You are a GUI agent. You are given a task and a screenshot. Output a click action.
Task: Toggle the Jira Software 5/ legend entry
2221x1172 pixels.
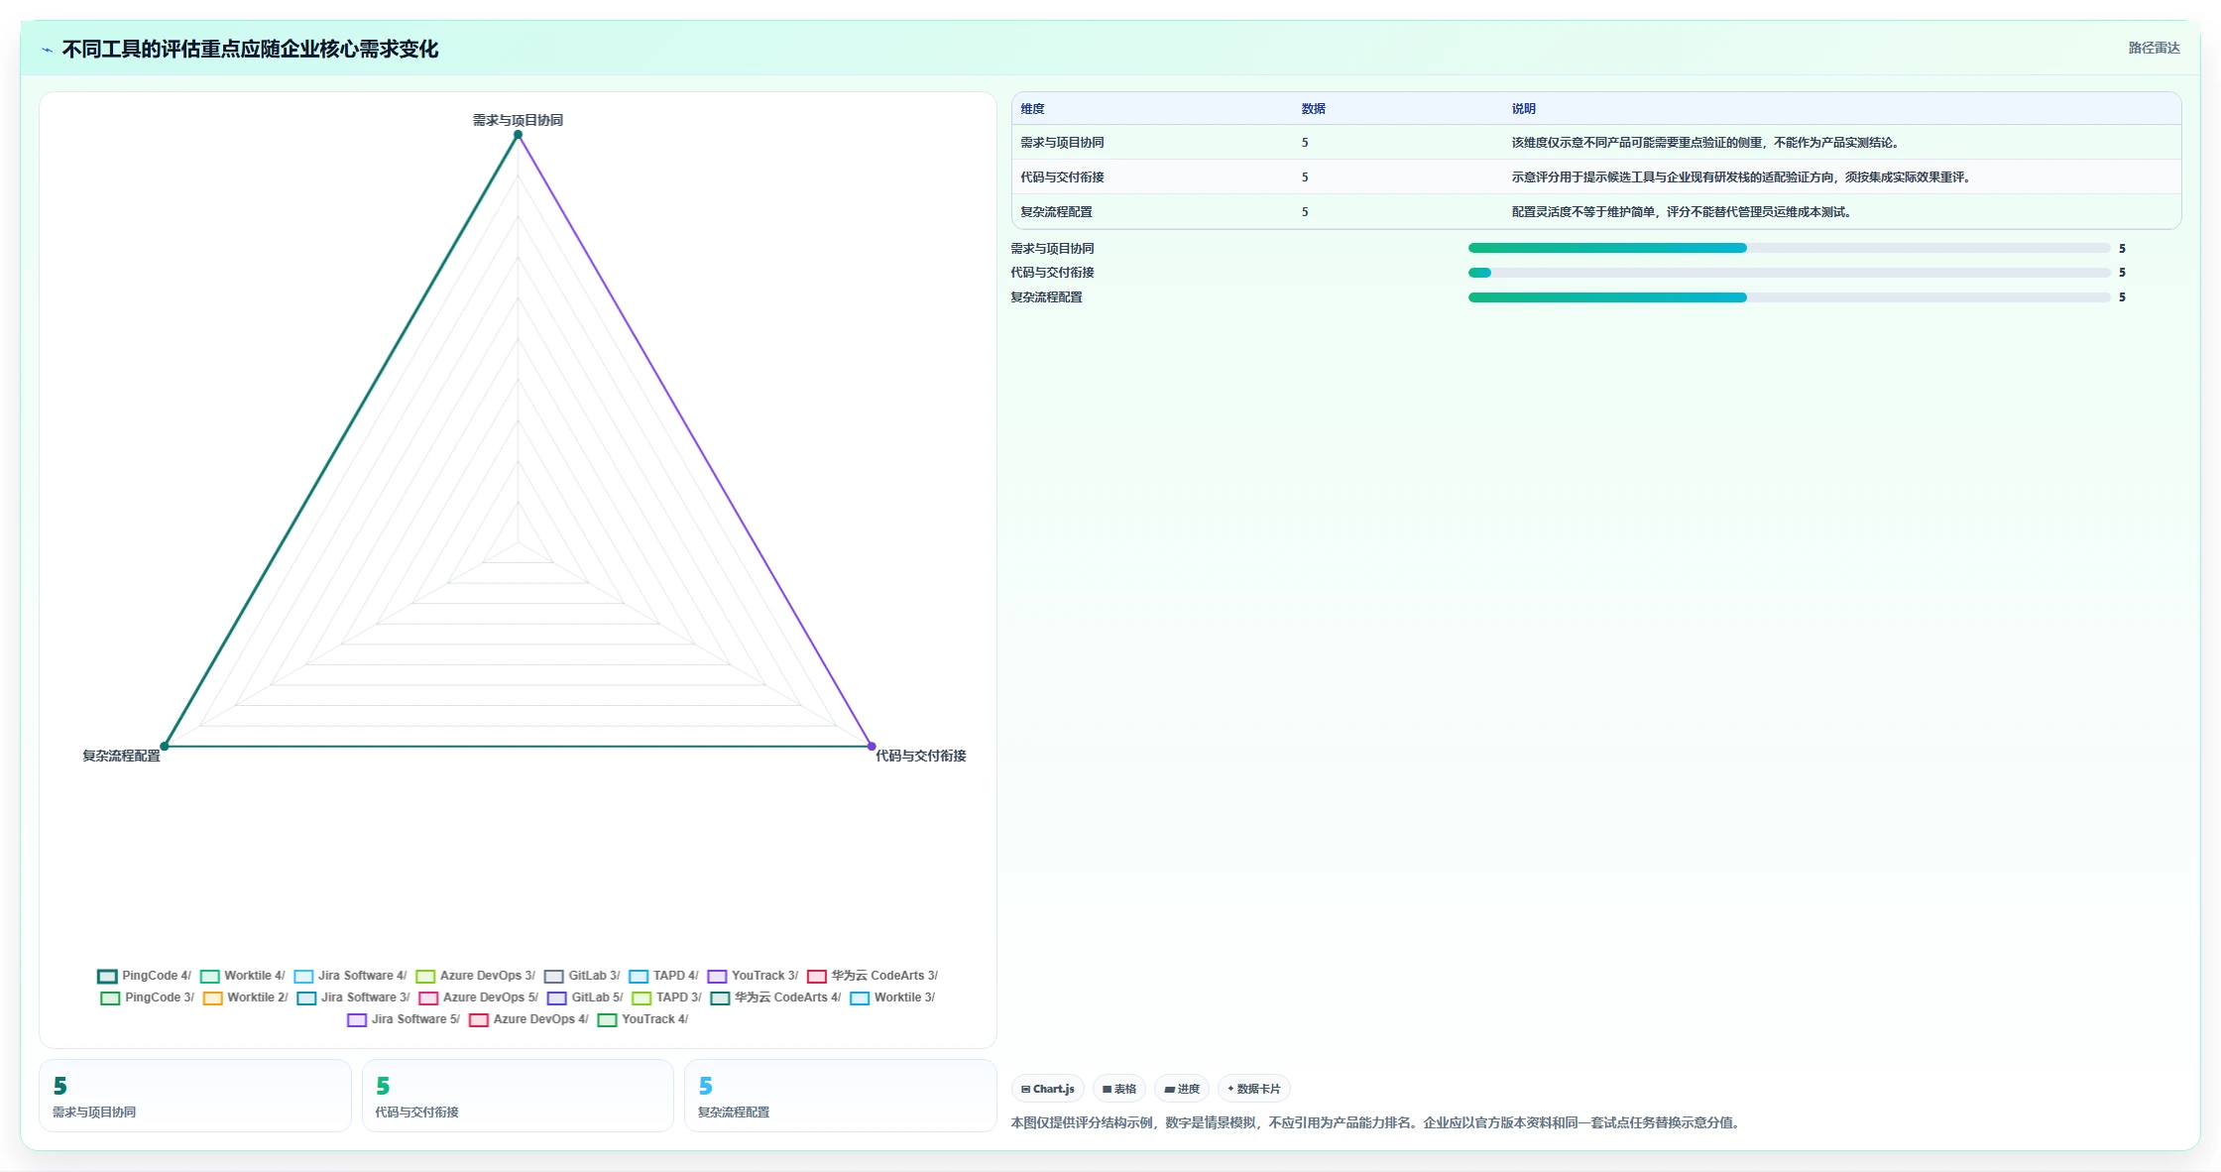[404, 1019]
